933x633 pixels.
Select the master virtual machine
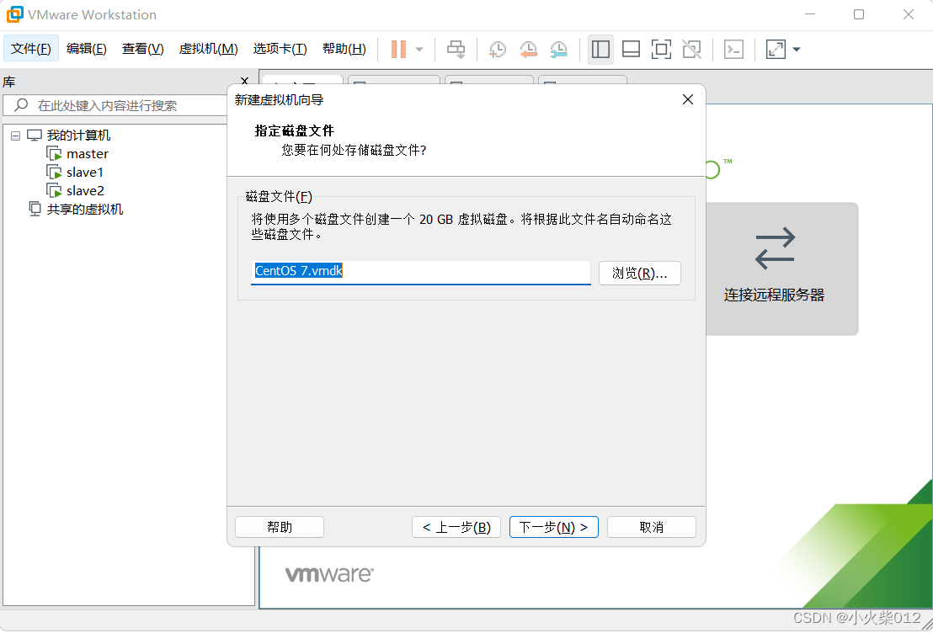[x=88, y=153]
